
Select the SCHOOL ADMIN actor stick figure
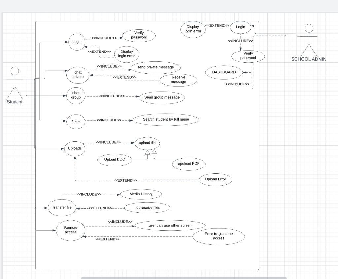pos(309,41)
